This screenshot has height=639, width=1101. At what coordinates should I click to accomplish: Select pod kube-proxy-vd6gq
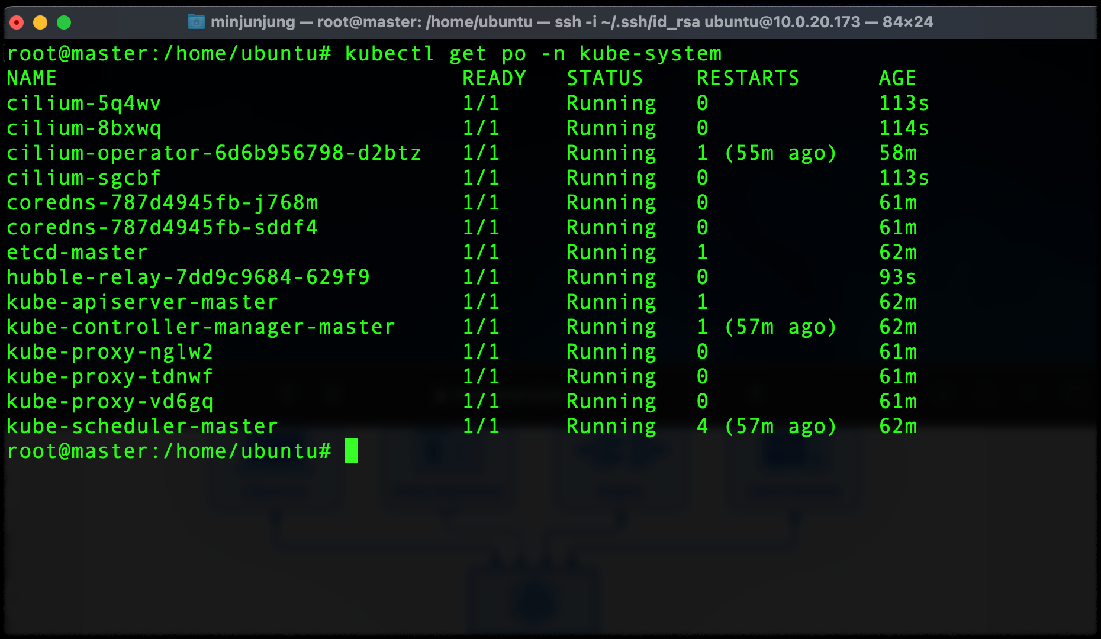point(110,402)
